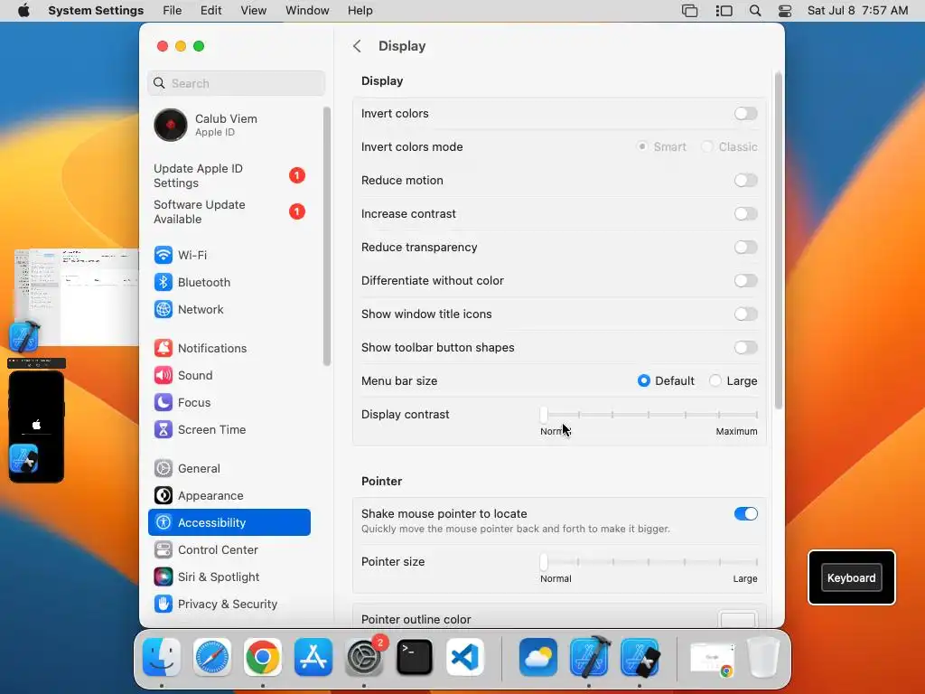
Task: Open Bluetooth icon in sidebar
Action: pyautogui.click(x=163, y=282)
